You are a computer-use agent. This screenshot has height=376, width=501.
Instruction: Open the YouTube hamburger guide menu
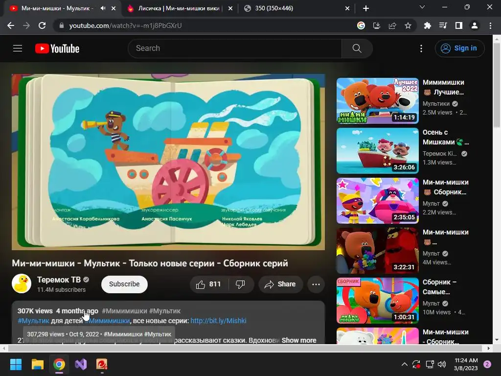(18, 48)
